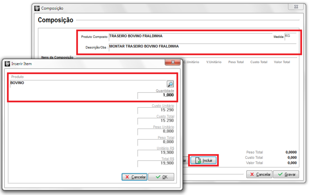Click Cancelar in the Composição window
This screenshot has width=313, height=195.
point(259,174)
